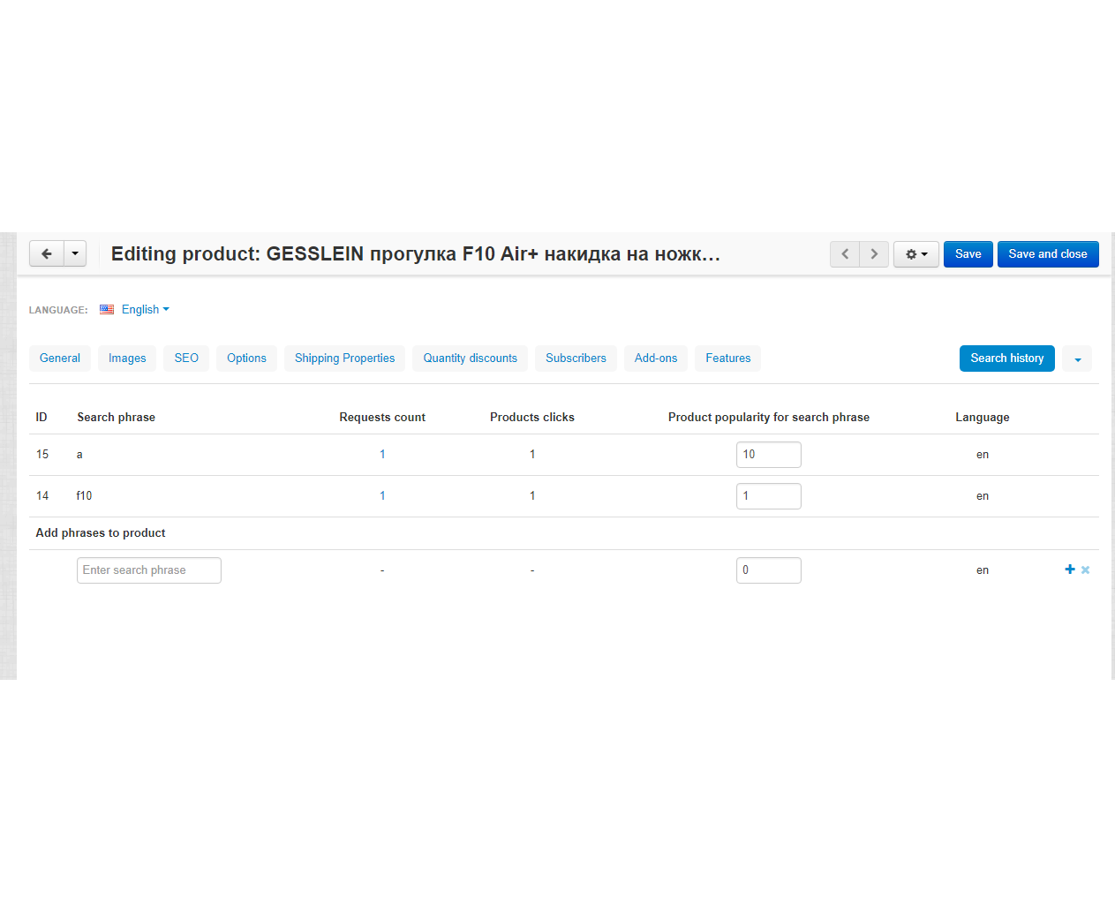Remove the new phrase row with X icon
Screen dimensions: 1115x913
pos(1086,570)
